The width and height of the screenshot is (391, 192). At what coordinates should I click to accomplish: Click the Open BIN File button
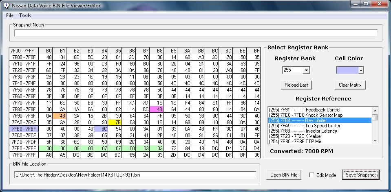tap(284, 175)
